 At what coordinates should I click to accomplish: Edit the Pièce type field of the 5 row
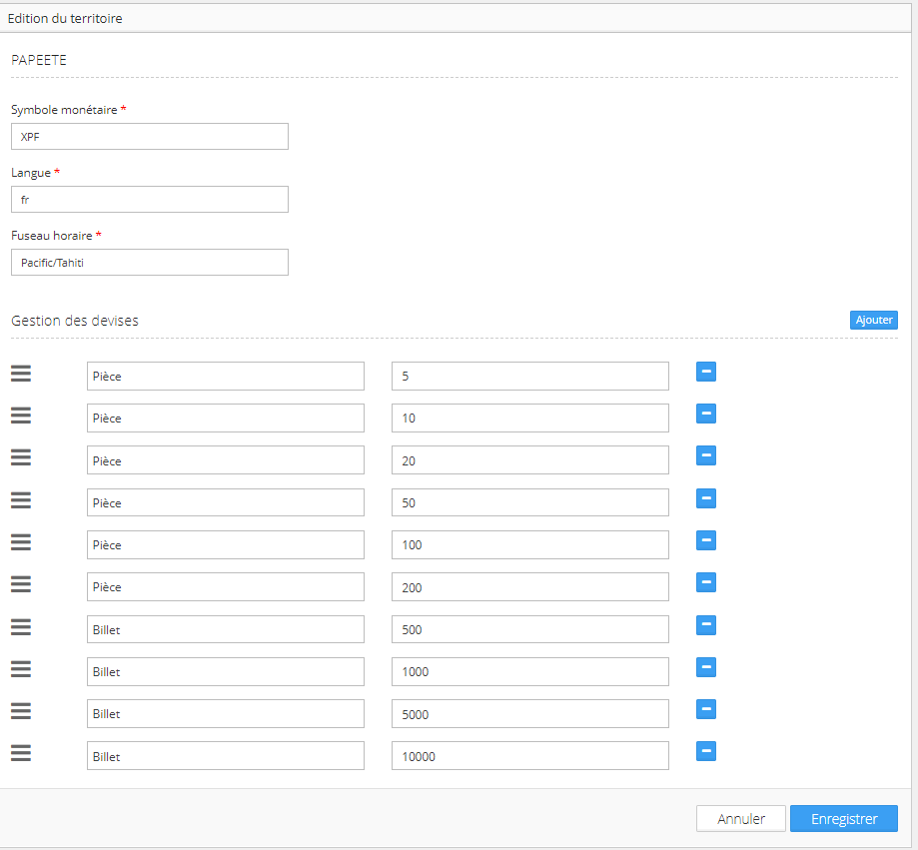click(225, 377)
